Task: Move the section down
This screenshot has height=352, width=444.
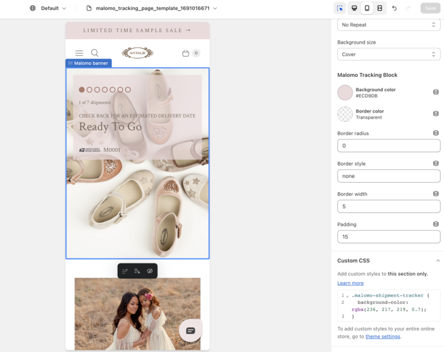Action: [138, 271]
